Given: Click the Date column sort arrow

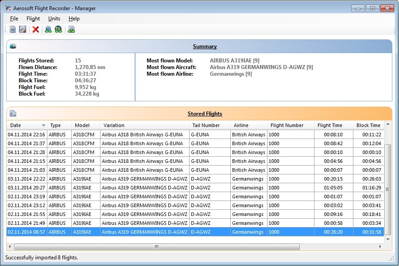Looking at the screenshot, I should (43, 125).
